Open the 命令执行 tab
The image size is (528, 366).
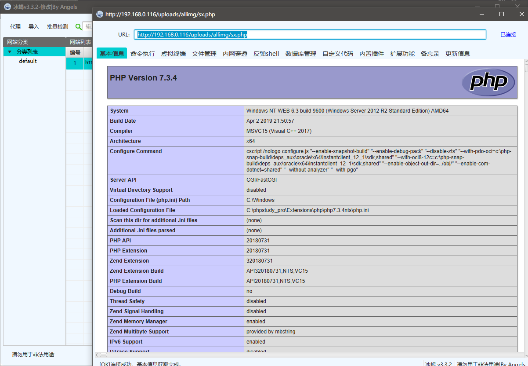[143, 54]
